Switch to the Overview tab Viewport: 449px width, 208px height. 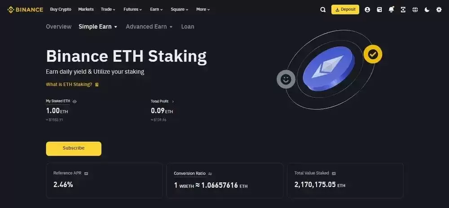(x=58, y=27)
